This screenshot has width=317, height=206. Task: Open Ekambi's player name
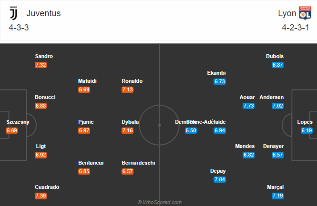coord(216,73)
